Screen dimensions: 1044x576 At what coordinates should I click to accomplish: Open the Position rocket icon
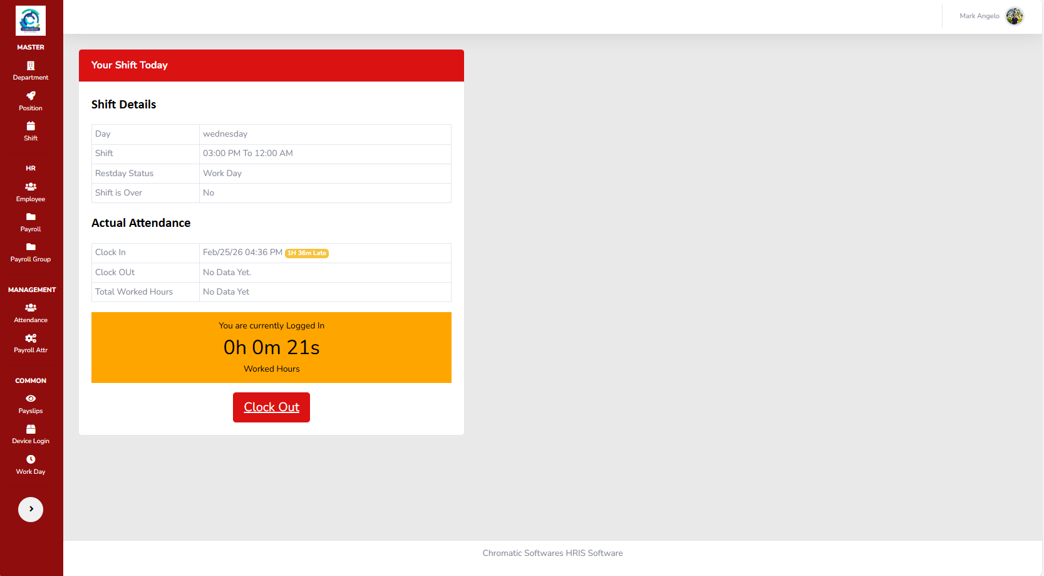(31, 96)
